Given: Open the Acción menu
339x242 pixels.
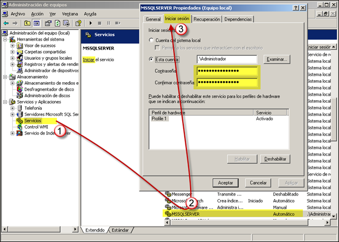Looking at the screenshot, I should pos(37,14).
